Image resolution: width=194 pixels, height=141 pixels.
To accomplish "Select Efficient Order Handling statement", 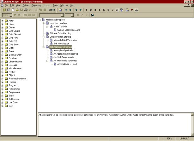I will (60, 33).
